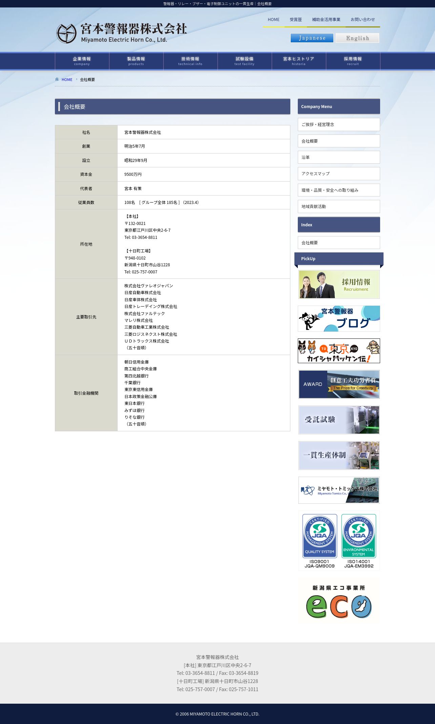Screen dimensions: 435x724
Task: Open 補助金活用事業 link
Action: pyautogui.click(x=326, y=20)
